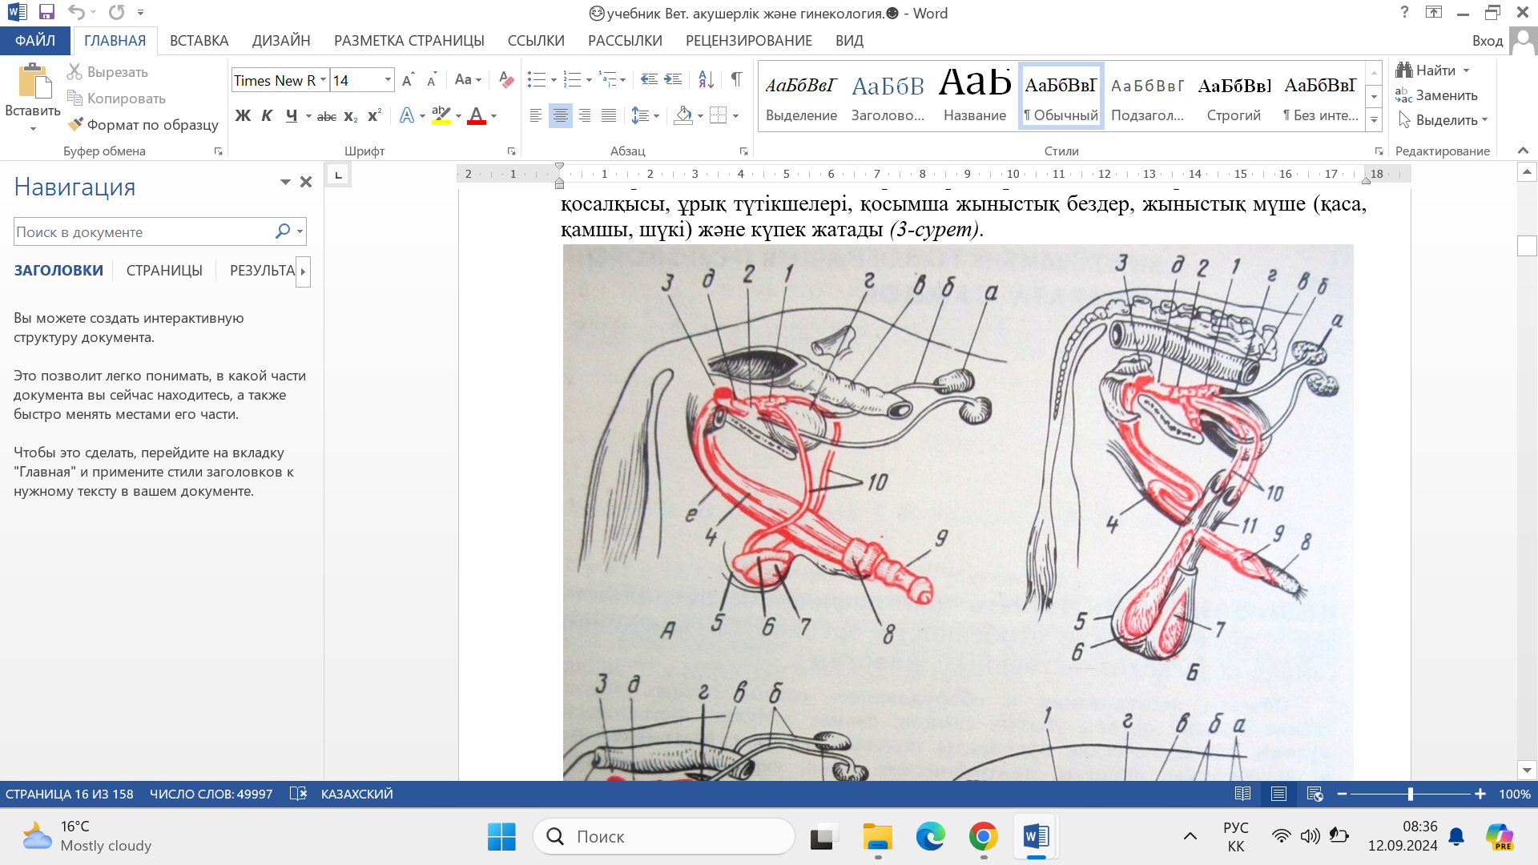
Task: Enable justify text alignment
Action: tap(609, 116)
